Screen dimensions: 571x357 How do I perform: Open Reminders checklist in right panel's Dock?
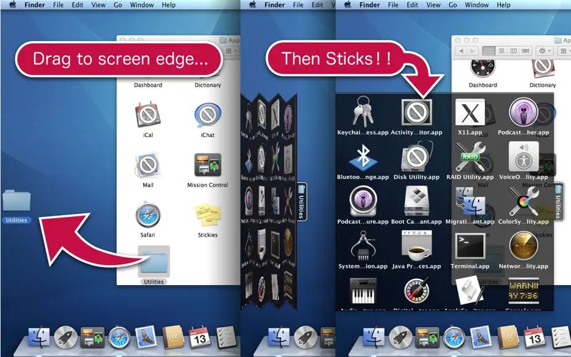point(560,337)
